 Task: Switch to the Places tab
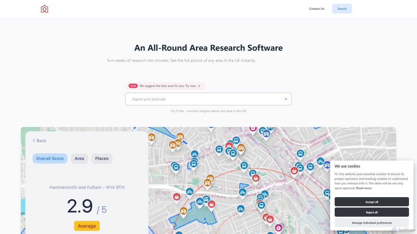click(x=102, y=159)
